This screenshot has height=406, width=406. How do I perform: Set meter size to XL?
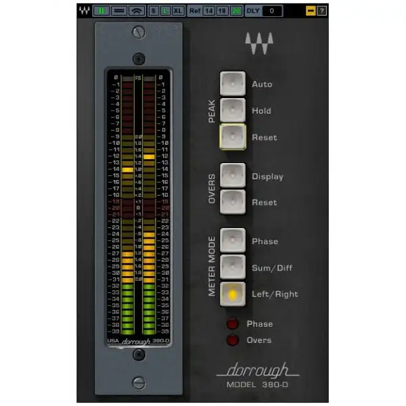[x=177, y=11]
